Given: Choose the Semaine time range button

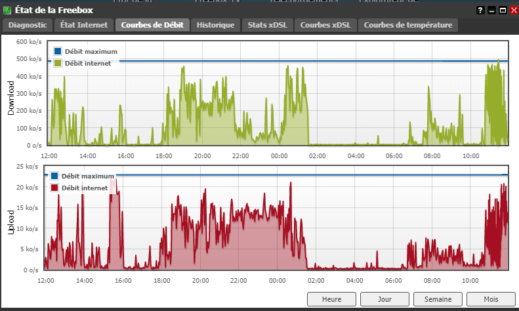Looking at the screenshot, I should tap(438, 299).
